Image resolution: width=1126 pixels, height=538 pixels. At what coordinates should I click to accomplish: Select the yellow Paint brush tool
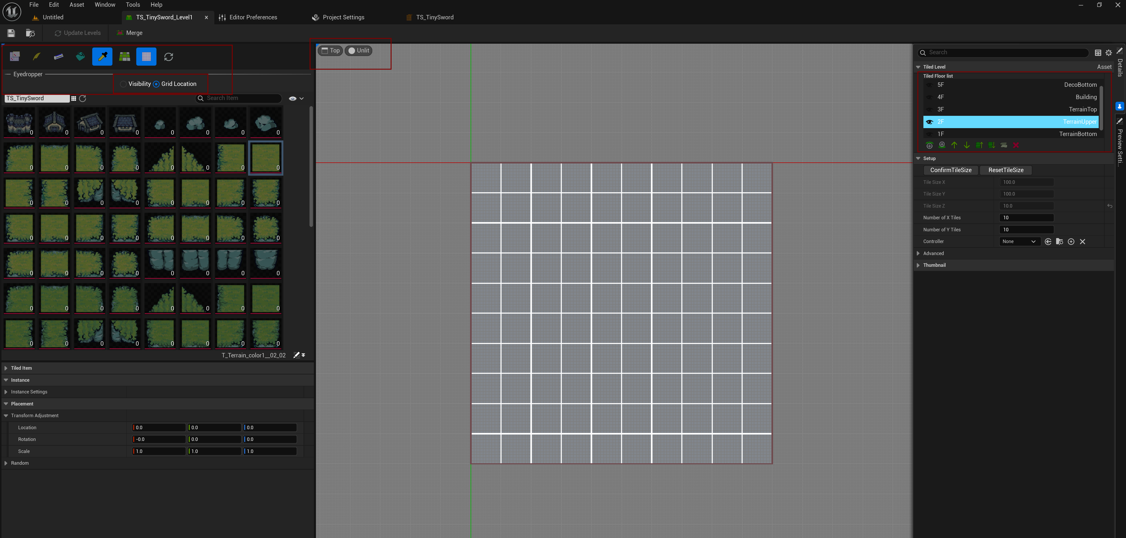[37, 56]
